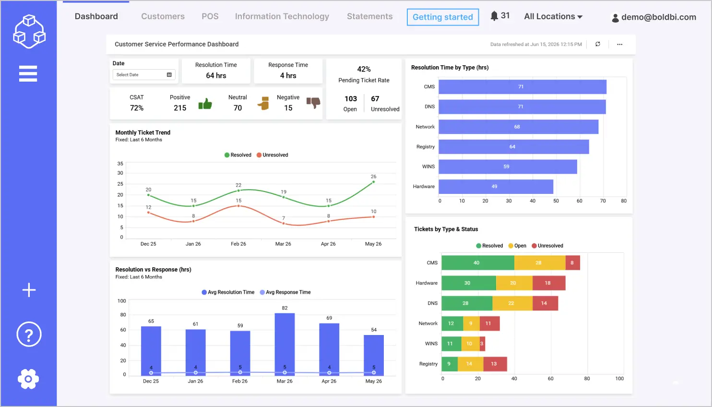Viewport: 712px width, 407px height.
Task: Click the plus icon in sidebar
Action: [29, 290]
